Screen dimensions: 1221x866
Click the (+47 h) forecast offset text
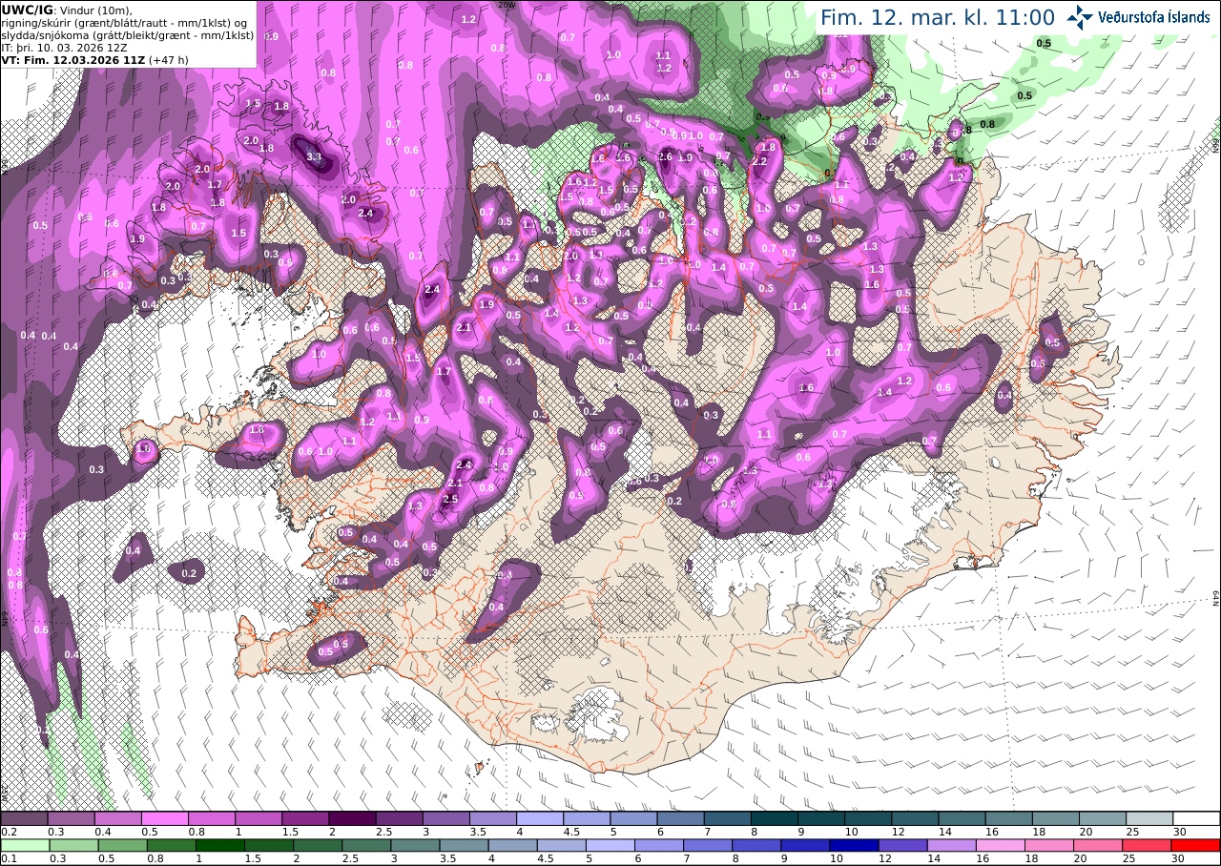click(169, 59)
